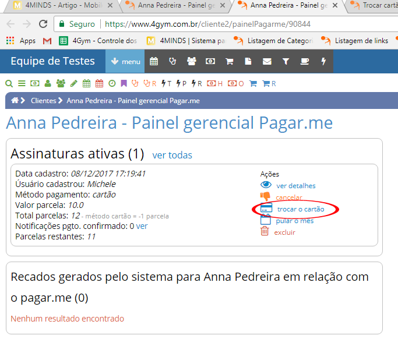Click the trash icon next to excluir
The height and width of the screenshot is (360, 398).
265,232
